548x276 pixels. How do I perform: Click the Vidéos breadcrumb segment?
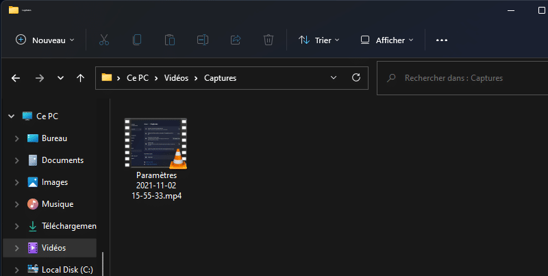176,78
